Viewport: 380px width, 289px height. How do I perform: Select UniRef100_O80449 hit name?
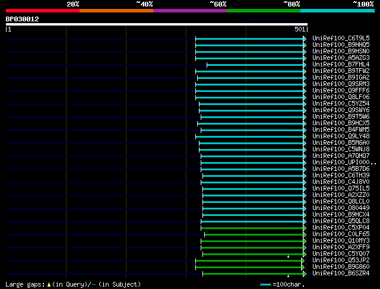point(341,208)
